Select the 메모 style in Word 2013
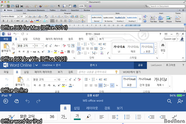This screenshot has width=186, height=124. [133, 49]
